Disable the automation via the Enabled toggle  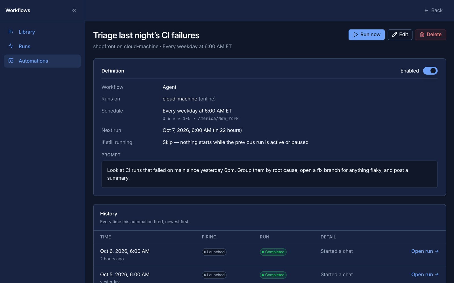pos(430,71)
